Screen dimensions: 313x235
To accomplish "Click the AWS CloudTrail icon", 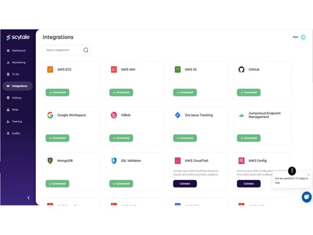I will click(x=178, y=160).
